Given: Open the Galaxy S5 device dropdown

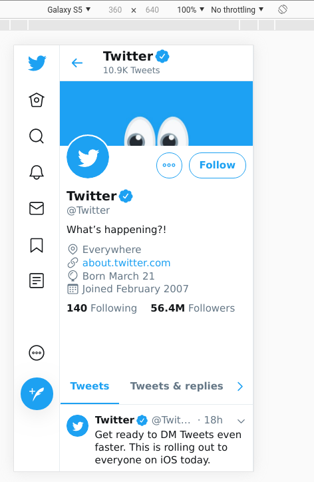Looking at the screenshot, I should (x=69, y=9).
